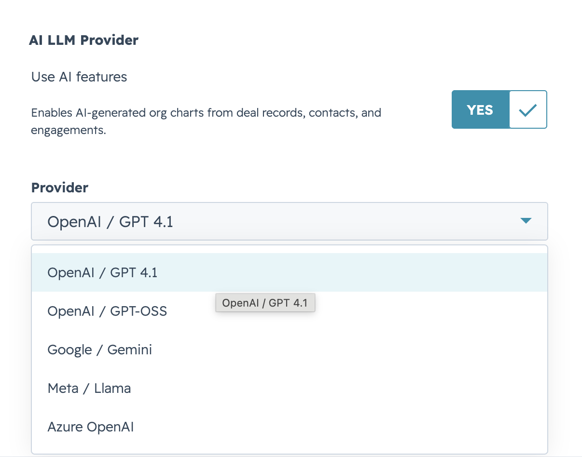Click the word Llama in the options list
This screenshot has width=582, height=457.
(112, 388)
